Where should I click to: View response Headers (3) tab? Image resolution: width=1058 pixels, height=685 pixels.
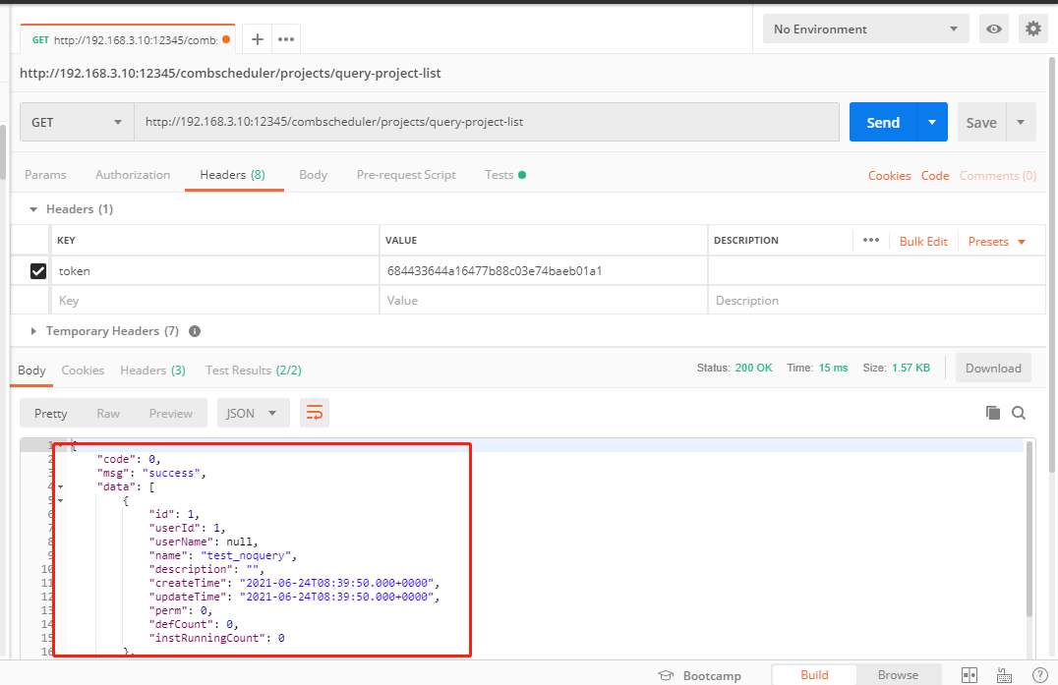click(152, 371)
